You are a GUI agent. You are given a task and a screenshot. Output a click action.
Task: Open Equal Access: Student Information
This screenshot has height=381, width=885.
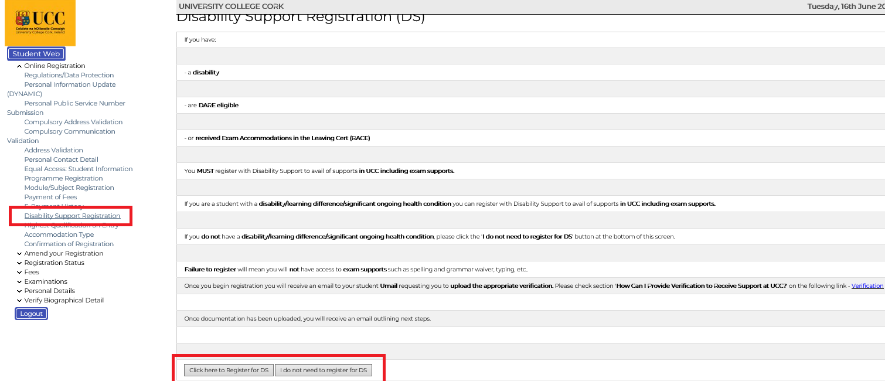coord(79,169)
